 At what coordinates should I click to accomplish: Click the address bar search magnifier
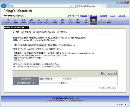tap(71, 6)
